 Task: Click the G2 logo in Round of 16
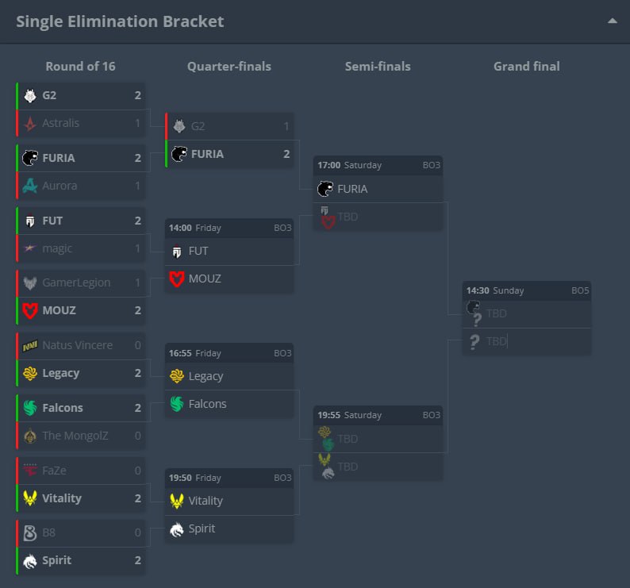coord(30,96)
